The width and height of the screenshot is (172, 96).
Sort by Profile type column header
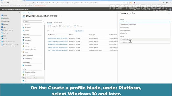(x=92, y=35)
